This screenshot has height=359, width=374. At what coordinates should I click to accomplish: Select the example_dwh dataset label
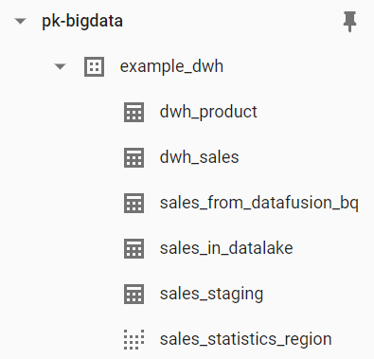[171, 66]
